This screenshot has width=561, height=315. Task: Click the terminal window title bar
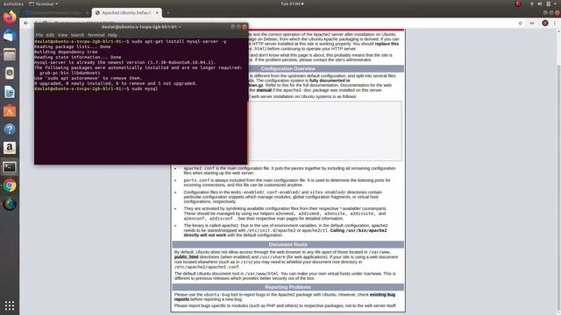click(x=141, y=27)
